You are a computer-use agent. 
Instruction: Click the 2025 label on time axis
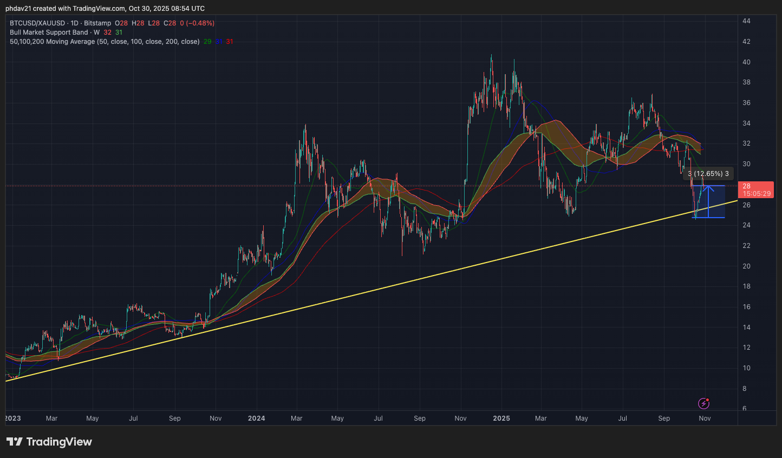point(501,418)
